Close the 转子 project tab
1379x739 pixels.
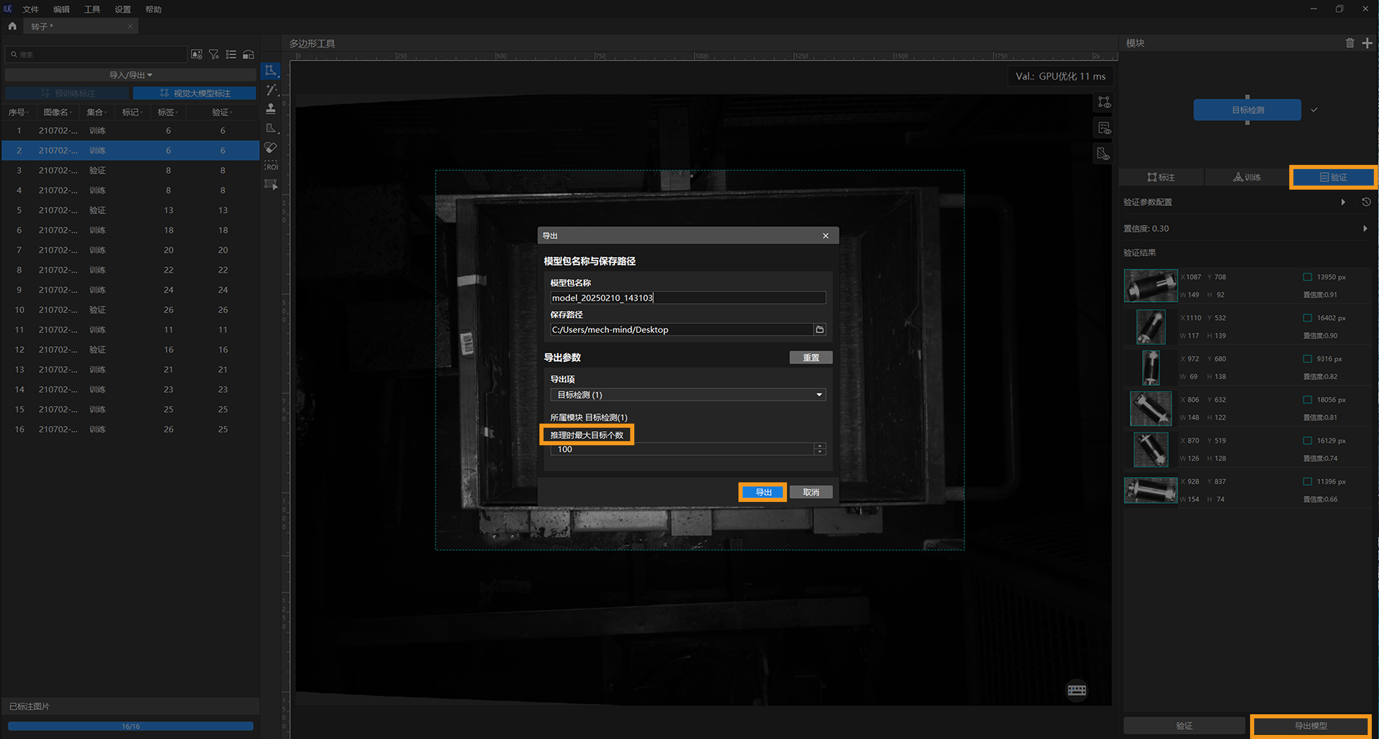130,26
